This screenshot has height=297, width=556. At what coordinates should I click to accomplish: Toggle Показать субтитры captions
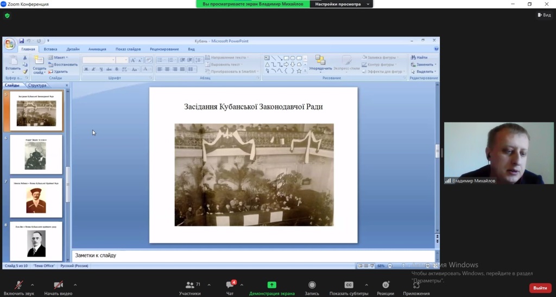(x=349, y=285)
